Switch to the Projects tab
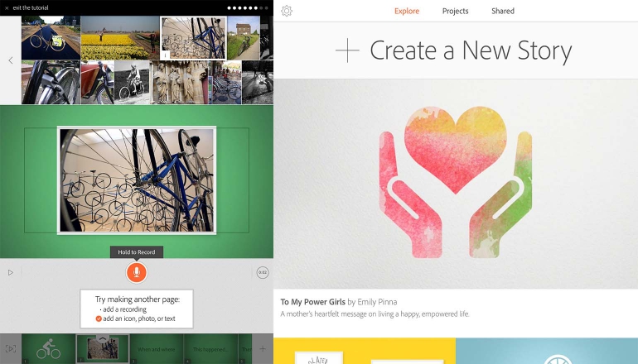Viewport: 638px width, 364px height. [x=455, y=11]
